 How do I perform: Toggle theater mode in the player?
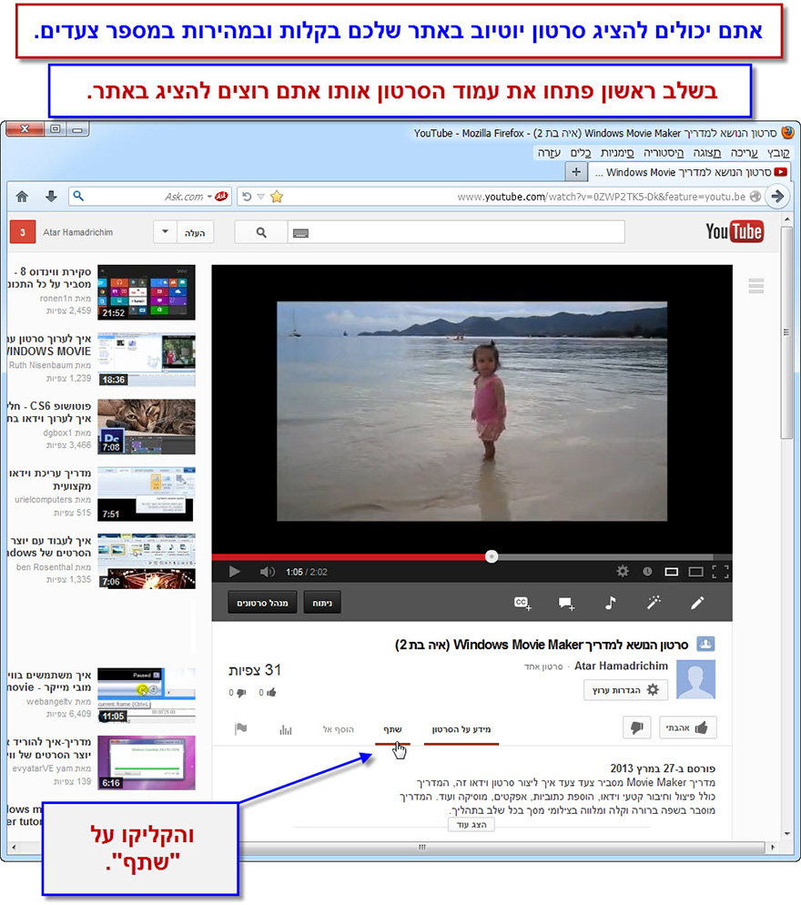click(695, 572)
